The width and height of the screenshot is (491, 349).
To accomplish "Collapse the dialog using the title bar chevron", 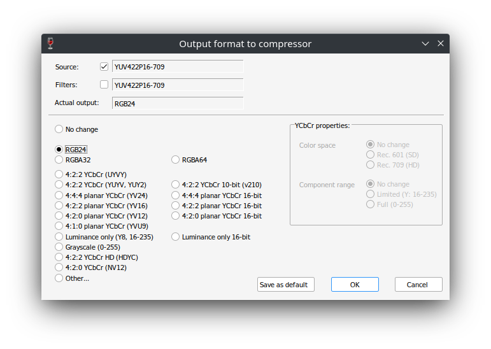I will (425, 43).
